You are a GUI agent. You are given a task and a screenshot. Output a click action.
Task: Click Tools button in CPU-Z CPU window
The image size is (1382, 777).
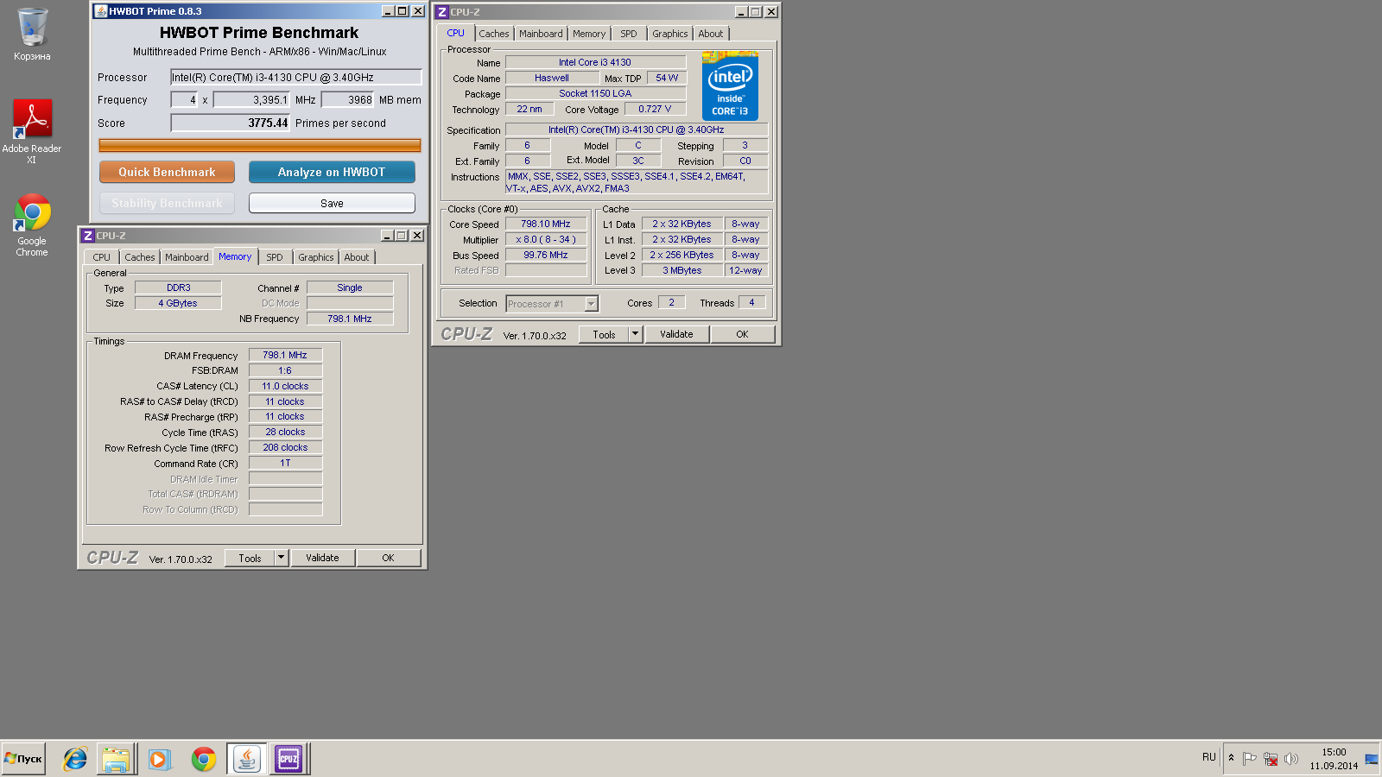(x=604, y=334)
